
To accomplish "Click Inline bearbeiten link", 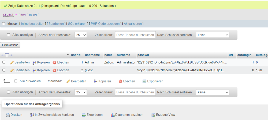I will 33,24.
